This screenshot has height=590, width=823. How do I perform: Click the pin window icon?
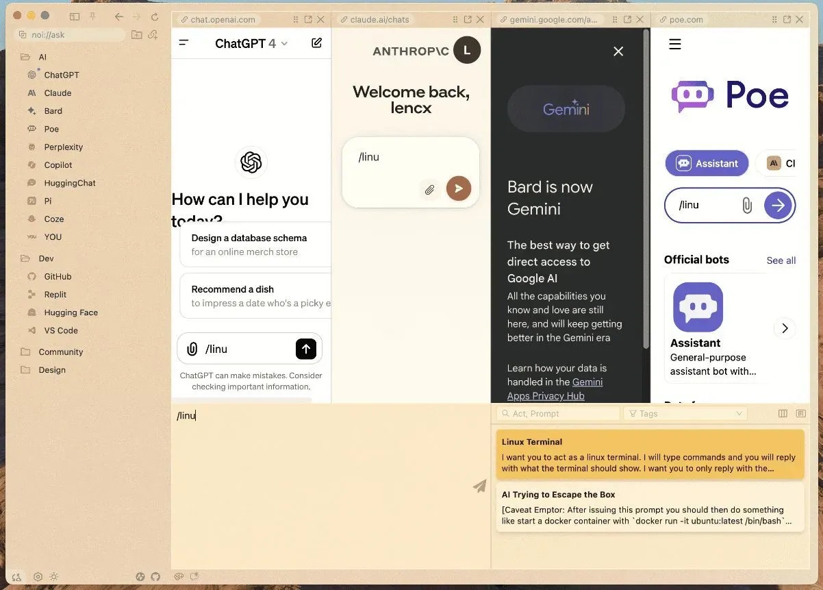pyautogui.click(x=92, y=16)
